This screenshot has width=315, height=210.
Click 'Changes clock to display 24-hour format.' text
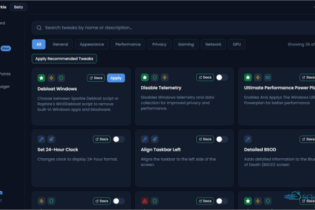tap(78, 159)
